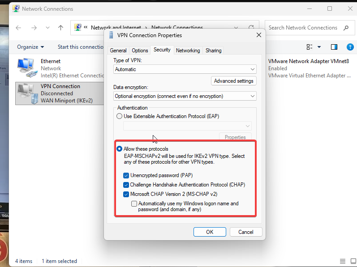Click the Network Connections window title icon
The height and width of the screenshot is (267, 357).
point(16,8)
